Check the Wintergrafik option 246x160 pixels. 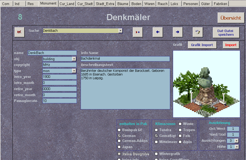pos(156,154)
